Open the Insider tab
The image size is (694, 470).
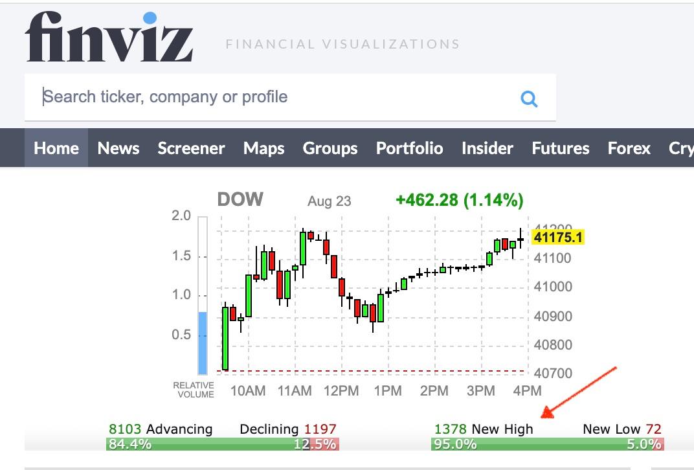click(x=487, y=148)
